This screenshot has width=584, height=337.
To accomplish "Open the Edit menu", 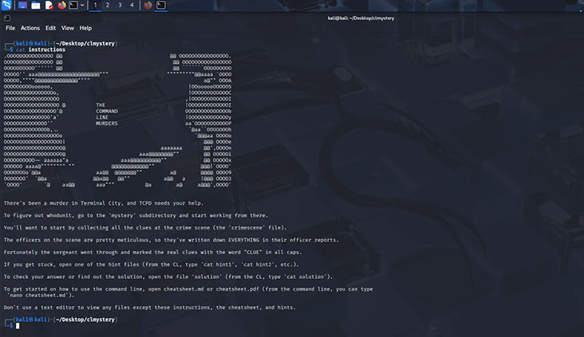I will point(50,28).
